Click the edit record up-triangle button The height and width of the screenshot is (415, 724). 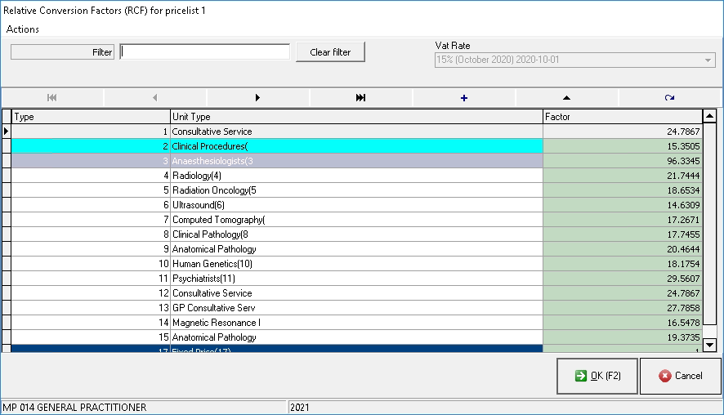coord(567,98)
